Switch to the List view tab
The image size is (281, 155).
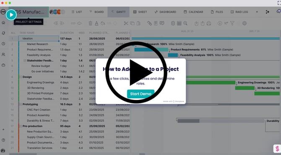[76, 12]
